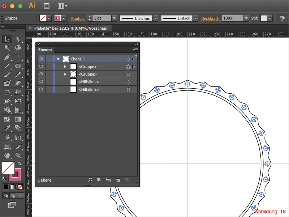Open the Stil graphic style dropdown
Image resolution: width=289 pixels, height=217 pixels.
pos(270,18)
